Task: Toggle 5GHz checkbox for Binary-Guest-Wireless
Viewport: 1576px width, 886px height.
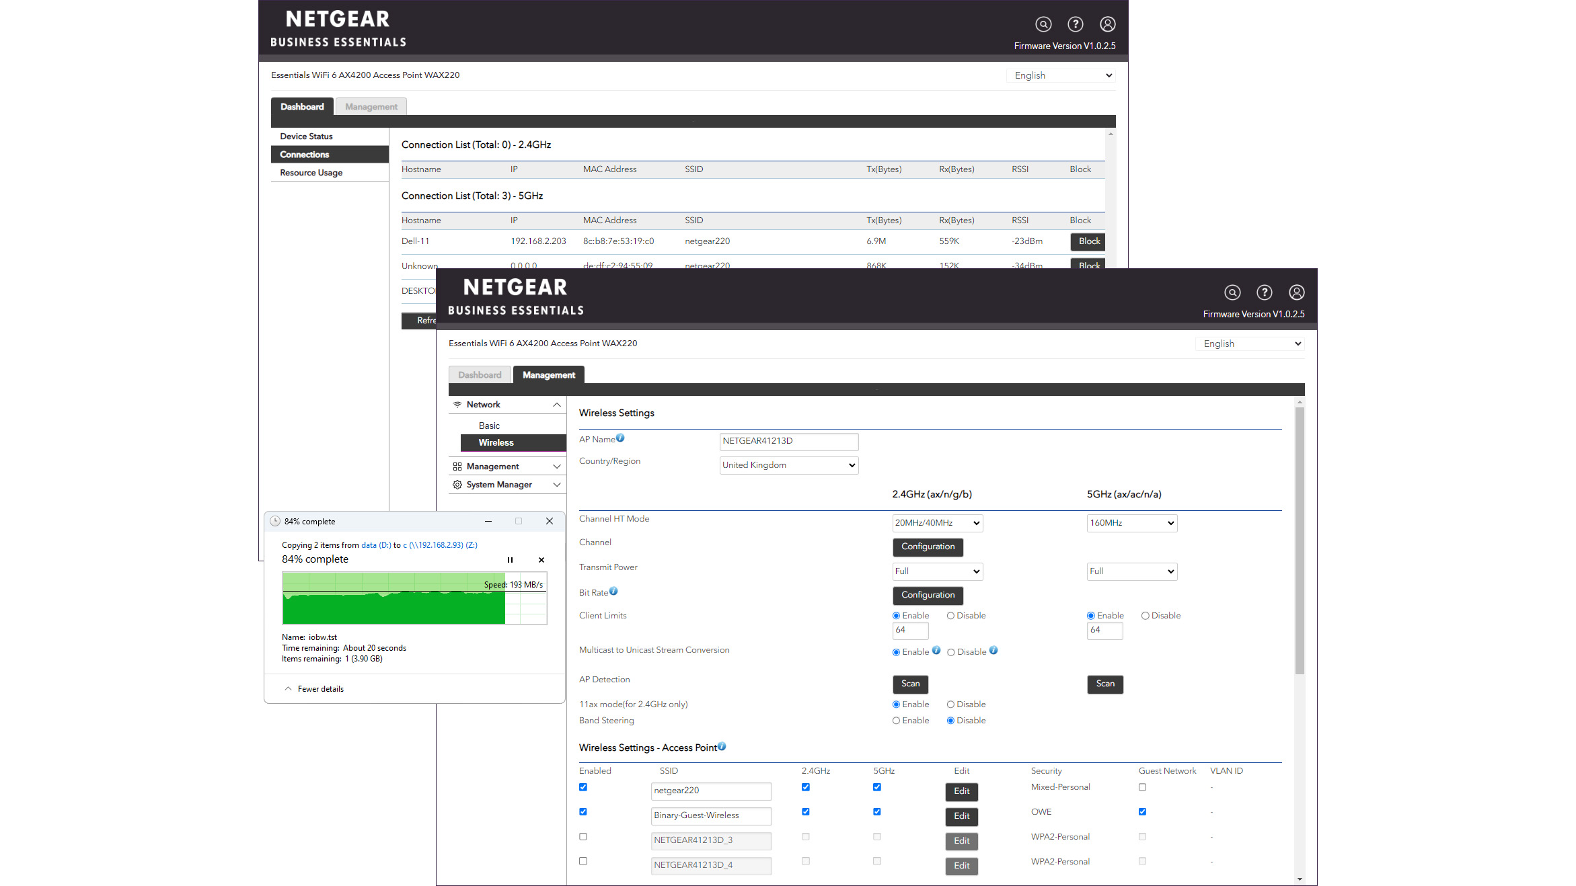Action: [877, 812]
